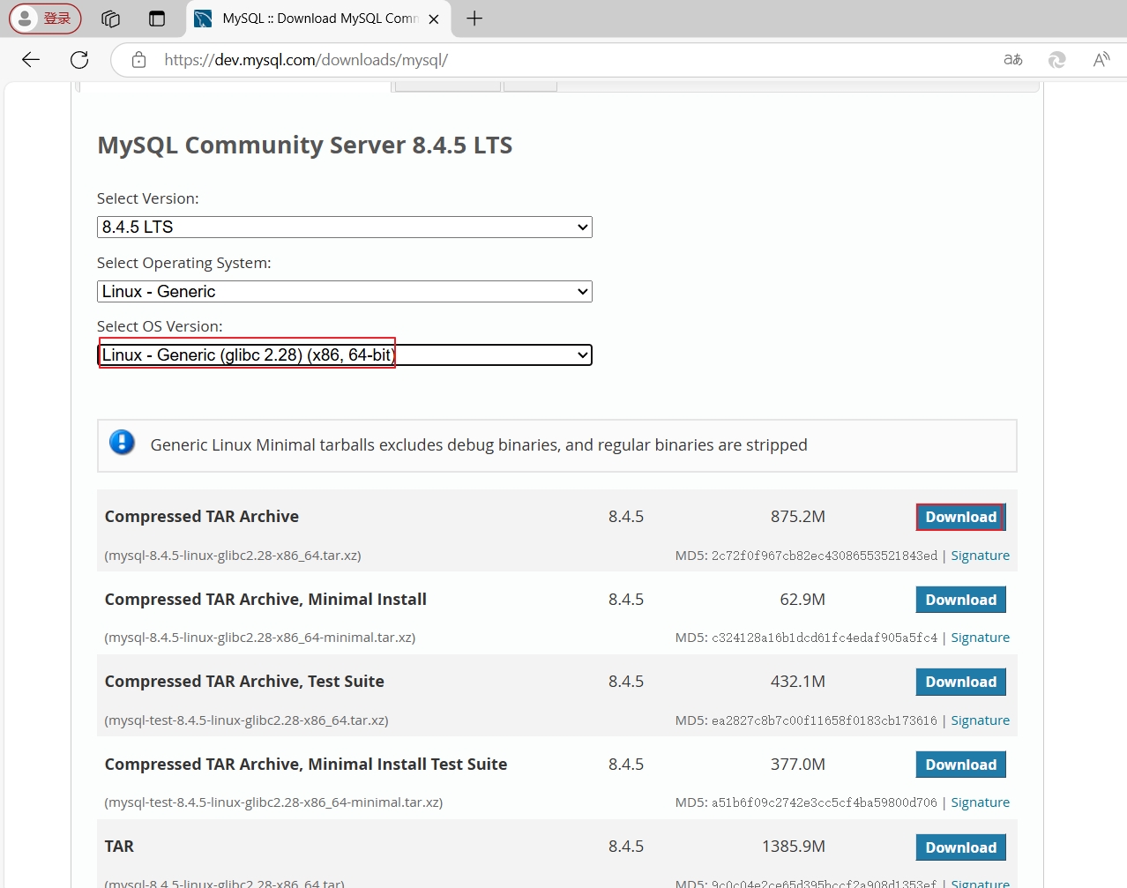The width and height of the screenshot is (1127, 888).
Task: Click the Edge extension icon in address bar
Action: tap(1056, 60)
